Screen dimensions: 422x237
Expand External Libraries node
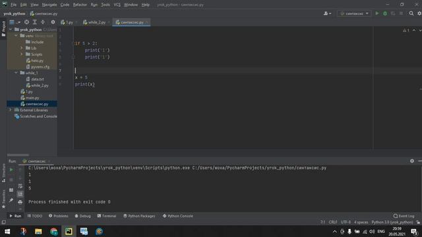[11, 110]
